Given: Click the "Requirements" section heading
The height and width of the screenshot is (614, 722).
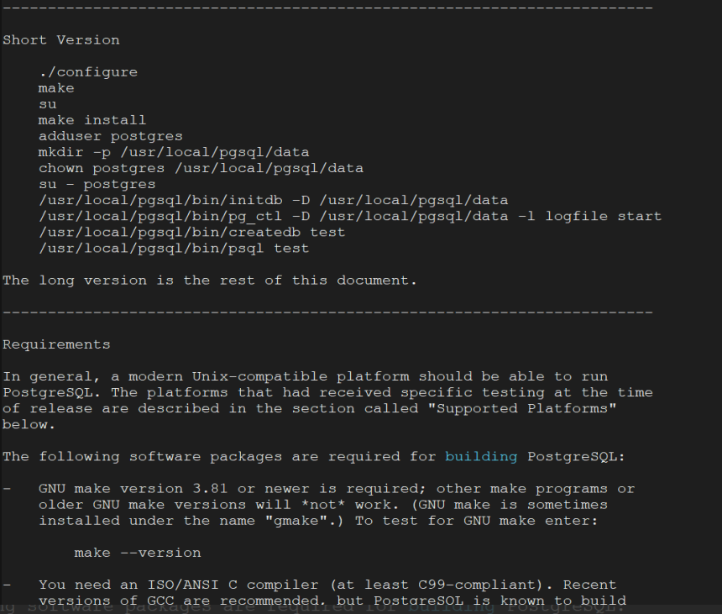Looking at the screenshot, I should point(56,344).
